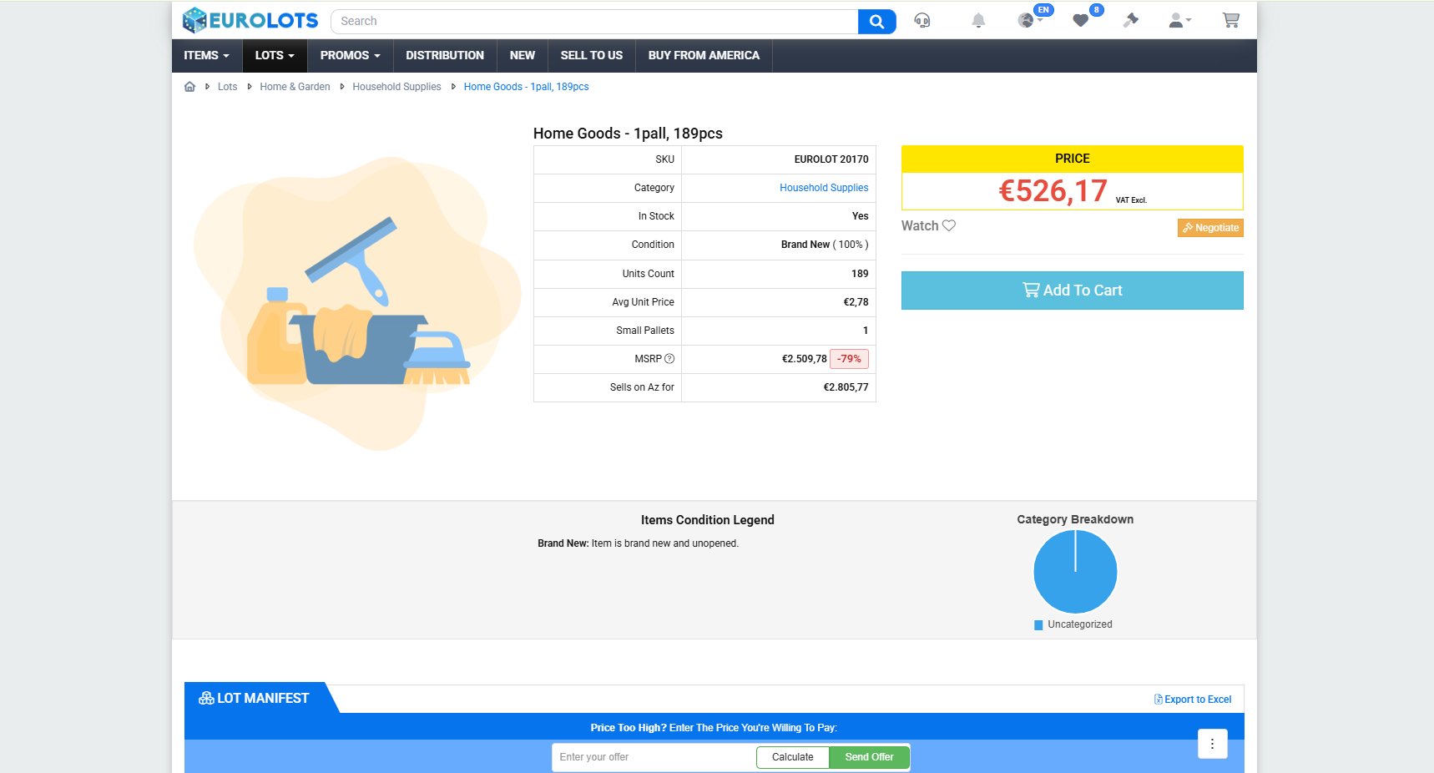This screenshot has width=1434, height=773.
Task: Click the €2.509,78 MSRP value
Action: pos(804,359)
